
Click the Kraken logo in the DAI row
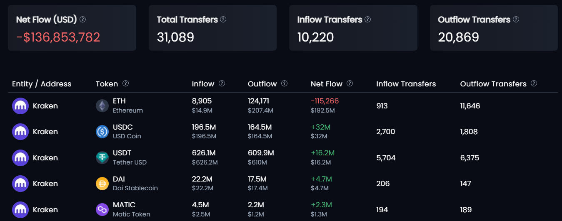[20, 184]
